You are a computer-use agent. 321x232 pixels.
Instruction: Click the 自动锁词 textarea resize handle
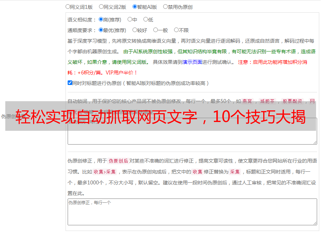(x=315, y=142)
